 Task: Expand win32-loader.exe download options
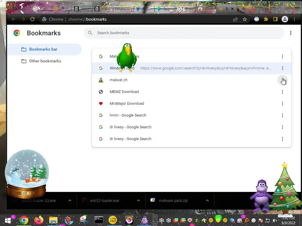pyautogui.click(x=139, y=200)
